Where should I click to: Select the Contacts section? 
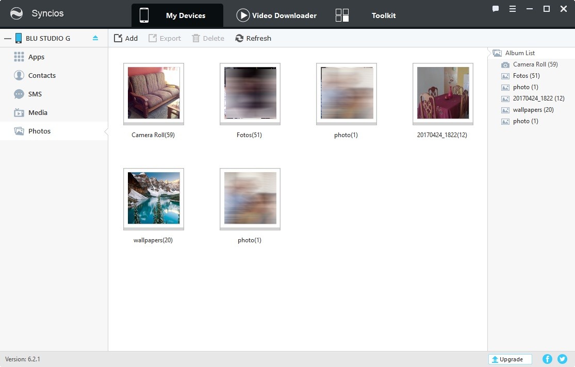[x=41, y=75]
